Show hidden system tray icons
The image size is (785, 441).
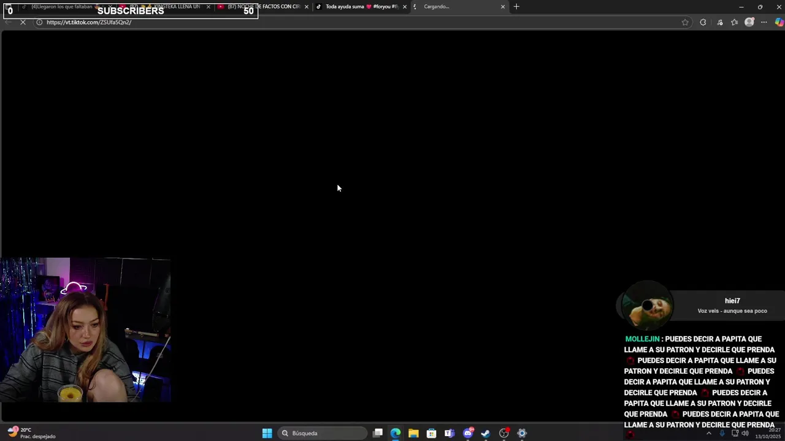click(709, 433)
